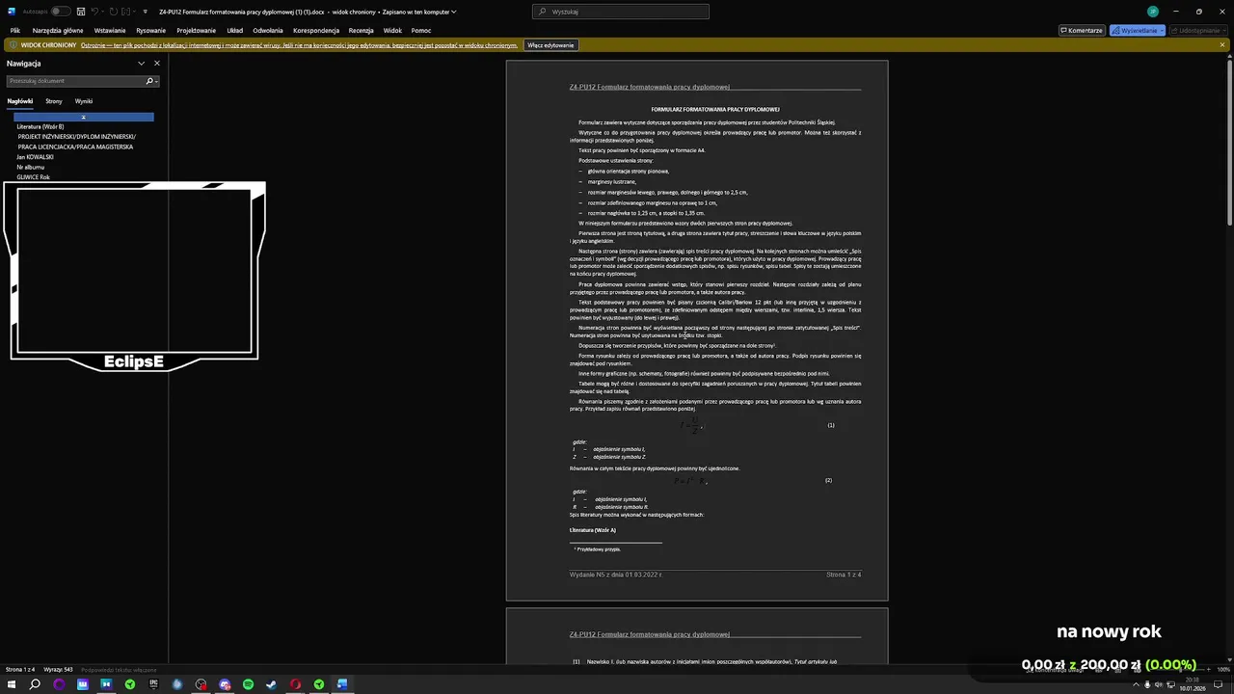This screenshot has width=1234, height=694.
Task: Select the Nagłówki navigation tab
Action: point(20,101)
